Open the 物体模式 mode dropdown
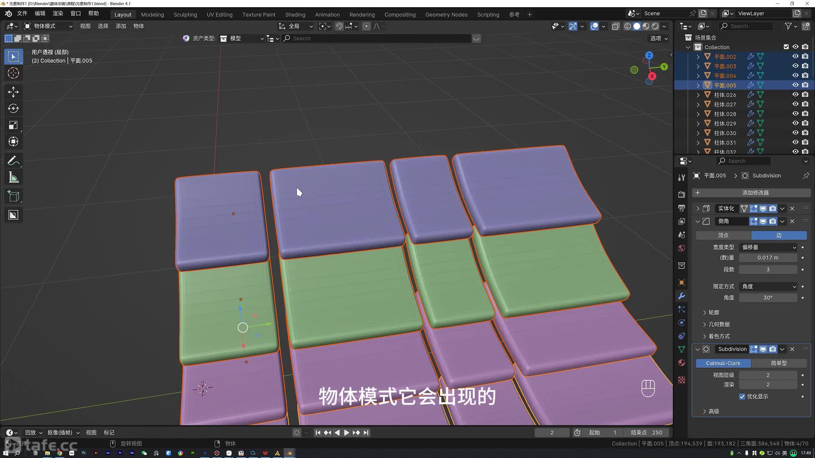The height and width of the screenshot is (458, 815). point(48,26)
